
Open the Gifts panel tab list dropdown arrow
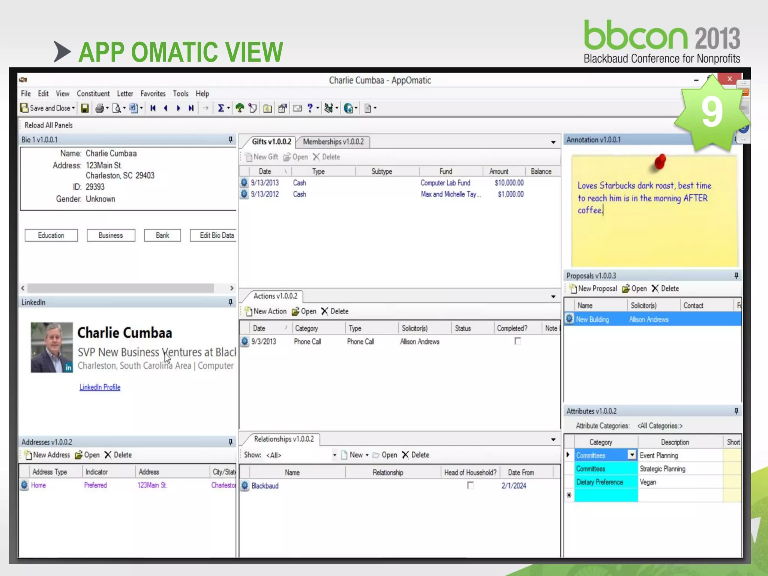[553, 142]
